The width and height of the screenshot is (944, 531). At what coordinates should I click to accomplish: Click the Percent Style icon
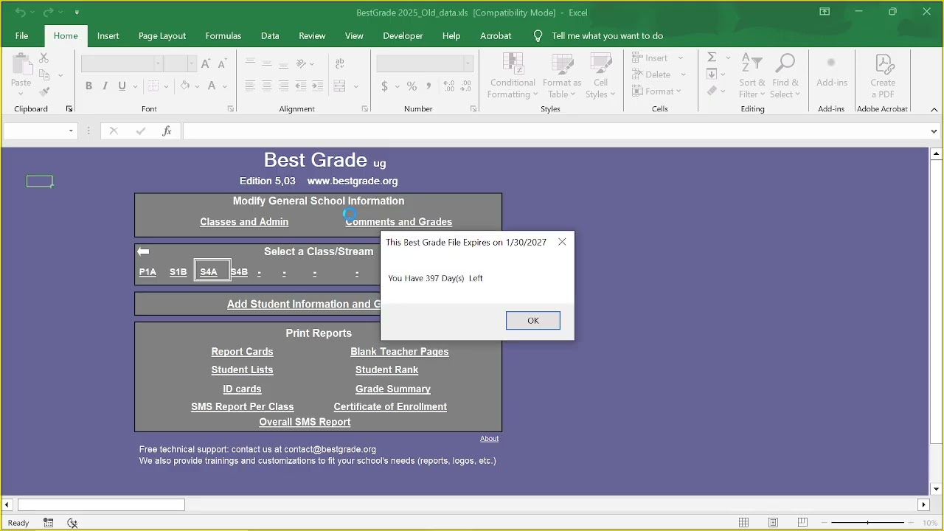(x=412, y=86)
